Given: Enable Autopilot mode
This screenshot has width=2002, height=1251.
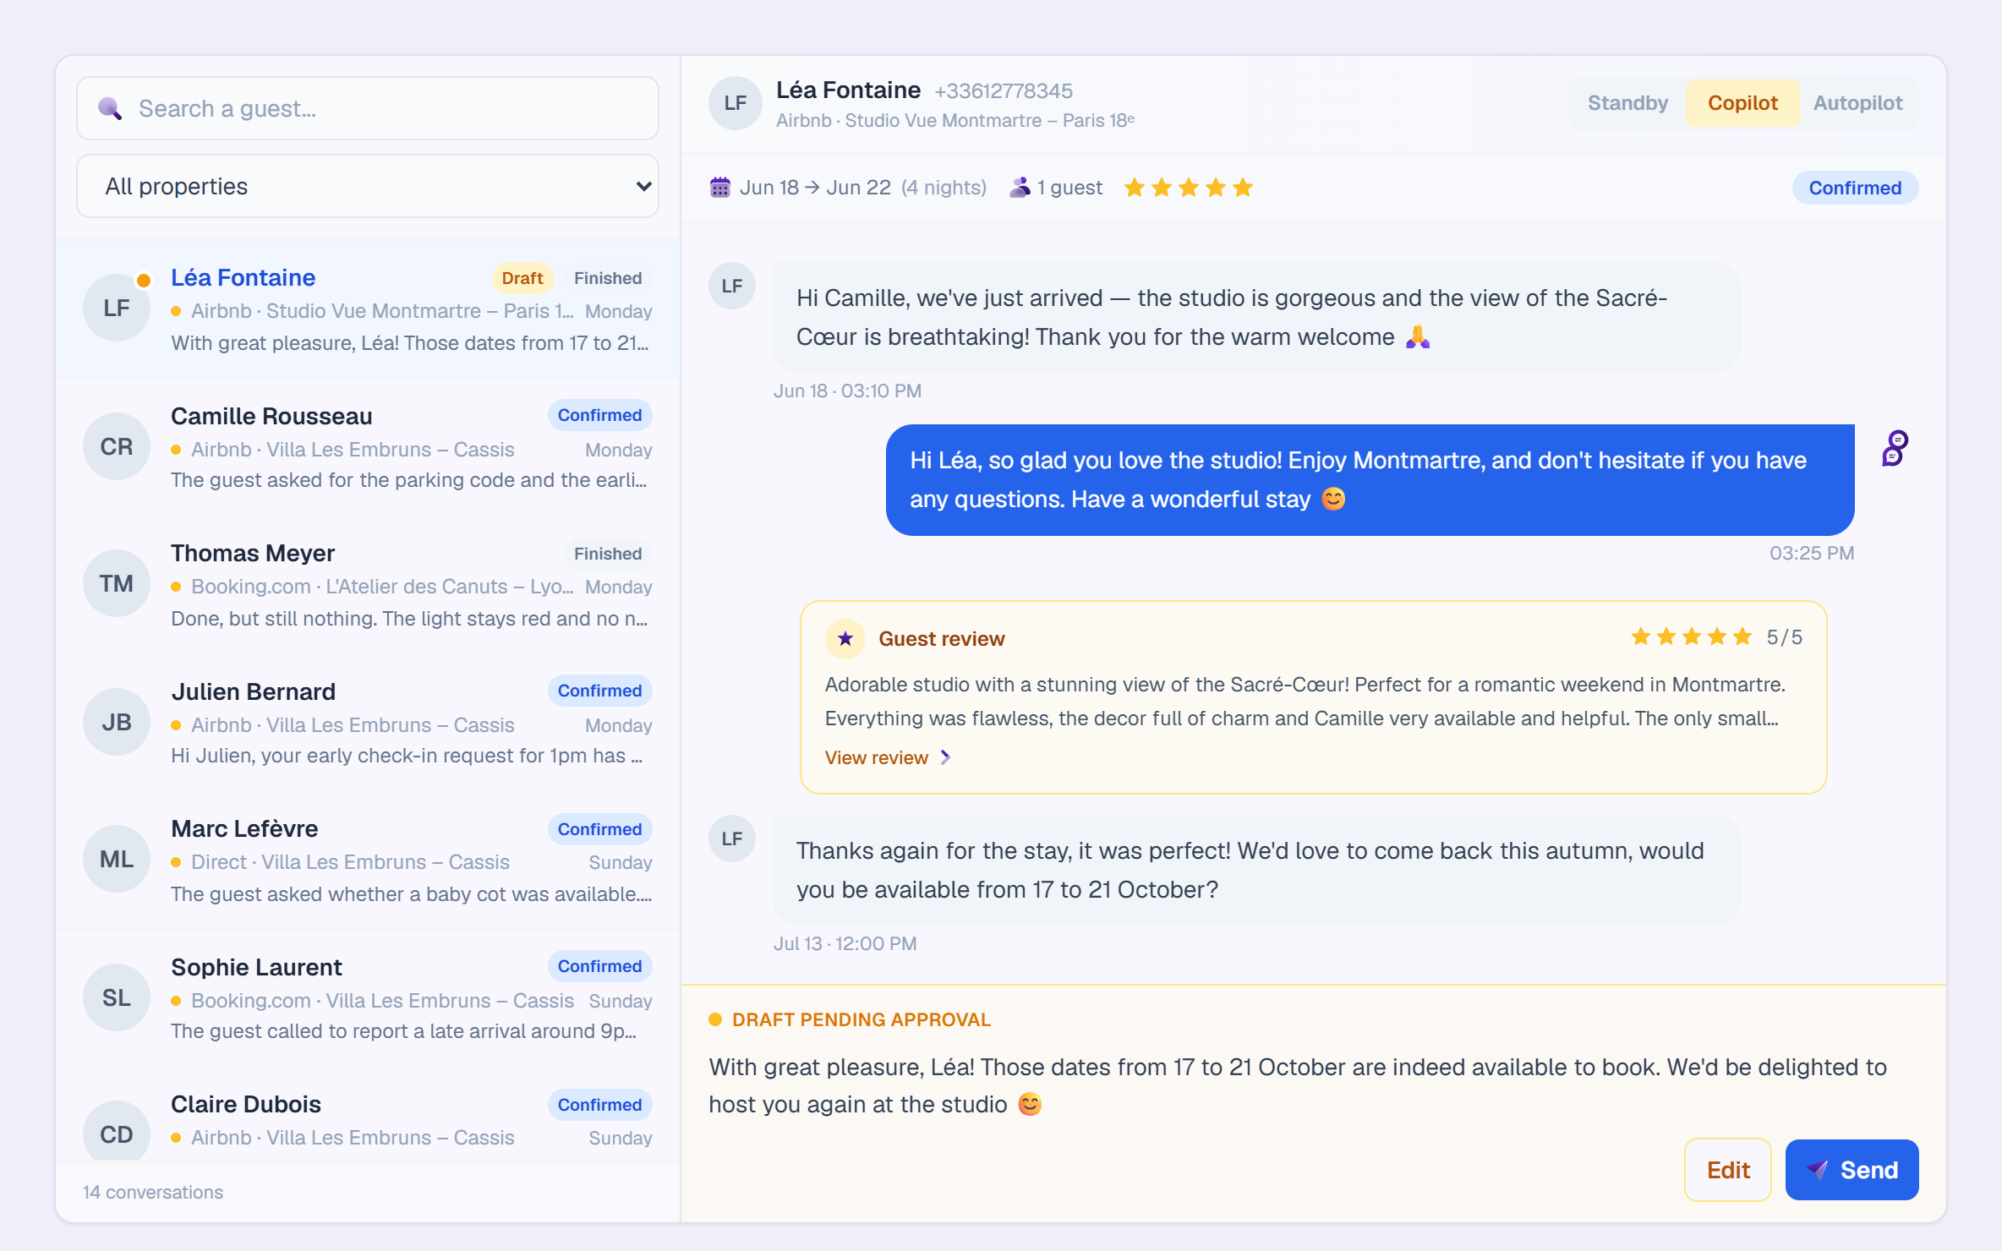Looking at the screenshot, I should click(1857, 103).
